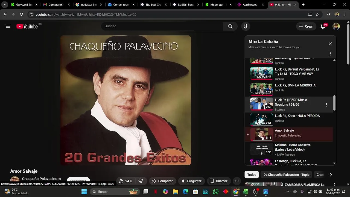Click the Chrome address bar URL
The height and width of the screenshot is (197, 350).
point(86,15)
